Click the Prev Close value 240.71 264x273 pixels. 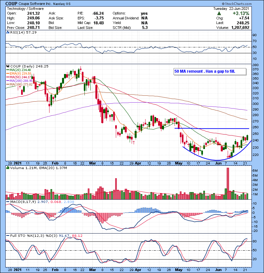coord(33,28)
